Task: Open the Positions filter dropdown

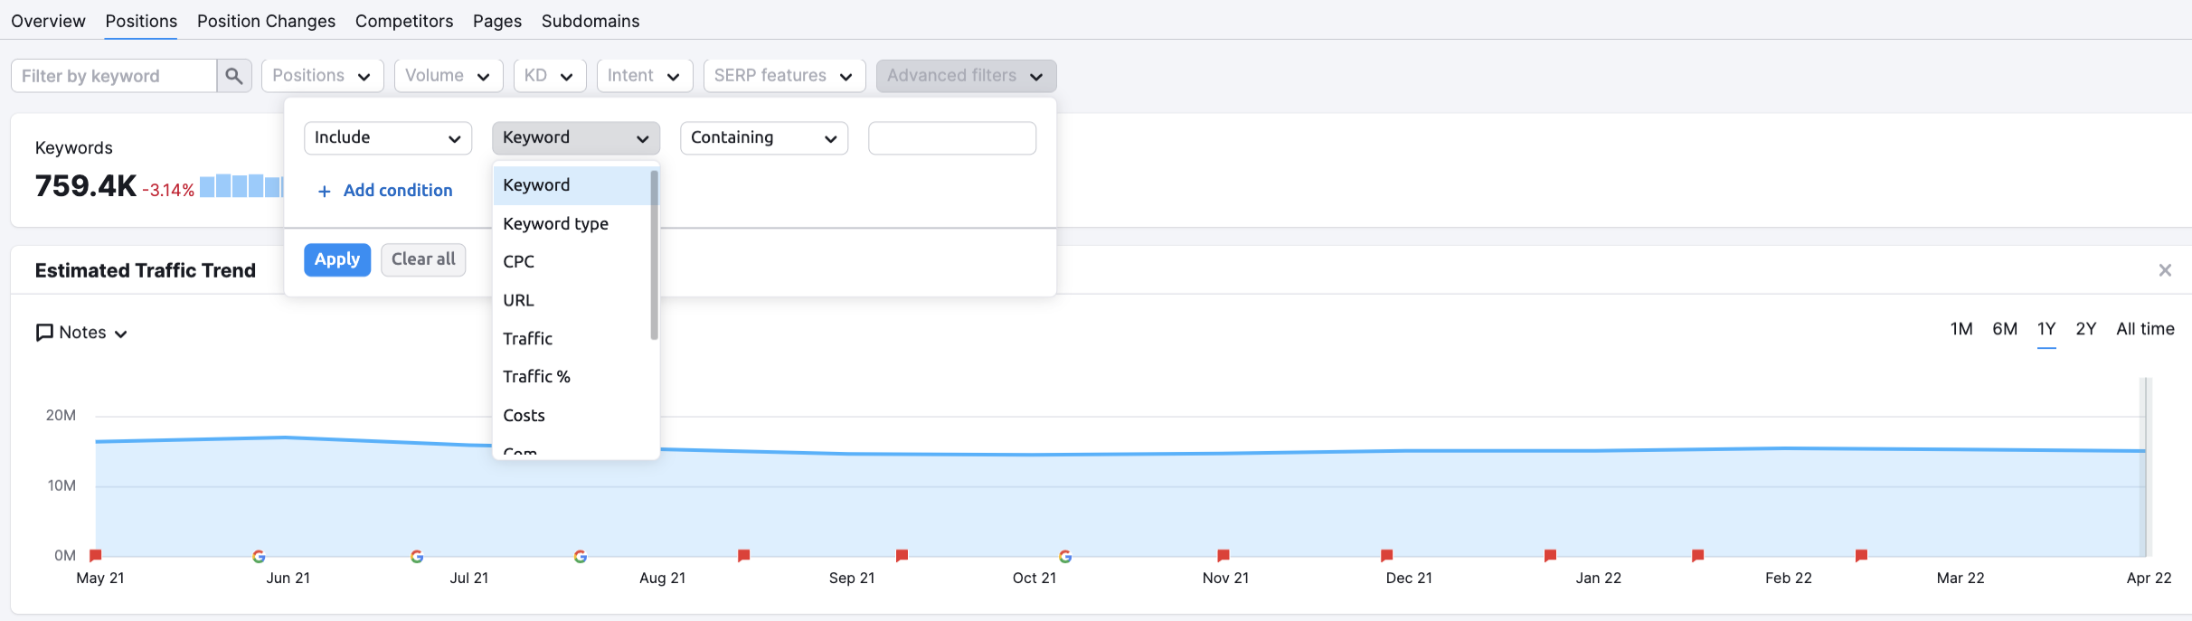Action: coord(322,76)
